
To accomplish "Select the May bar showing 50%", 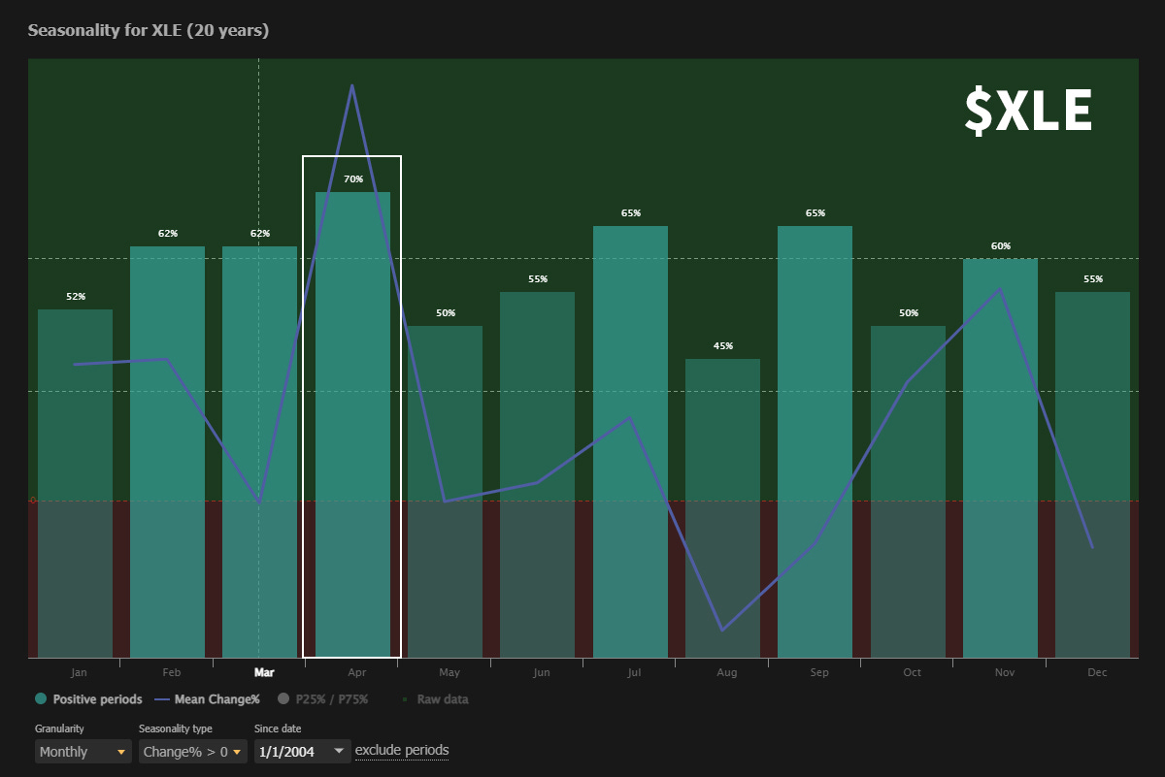I will point(445,492).
